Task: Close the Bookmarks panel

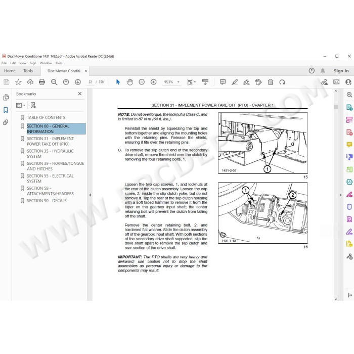Action: [x=80, y=94]
